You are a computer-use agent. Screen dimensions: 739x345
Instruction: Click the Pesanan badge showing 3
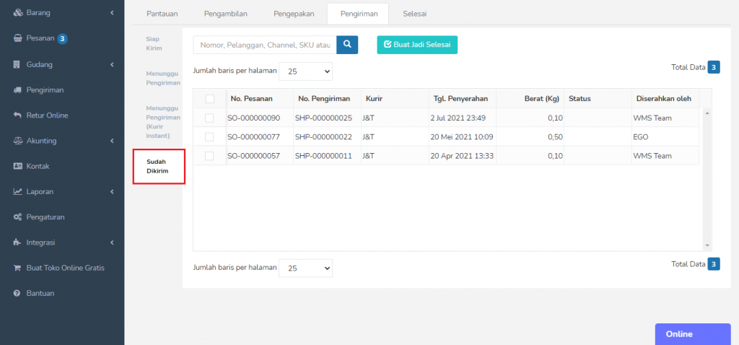(62, 39)
